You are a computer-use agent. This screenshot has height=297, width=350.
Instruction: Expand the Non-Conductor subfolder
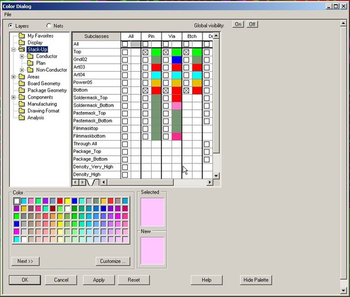[22, 70]
